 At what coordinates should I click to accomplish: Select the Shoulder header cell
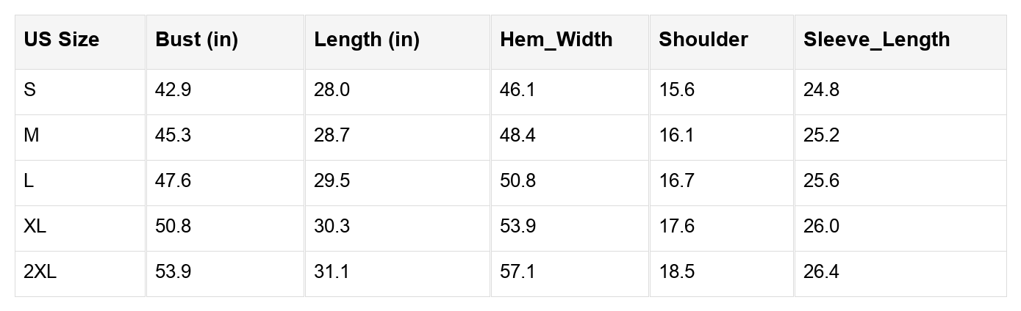point(703,40)
